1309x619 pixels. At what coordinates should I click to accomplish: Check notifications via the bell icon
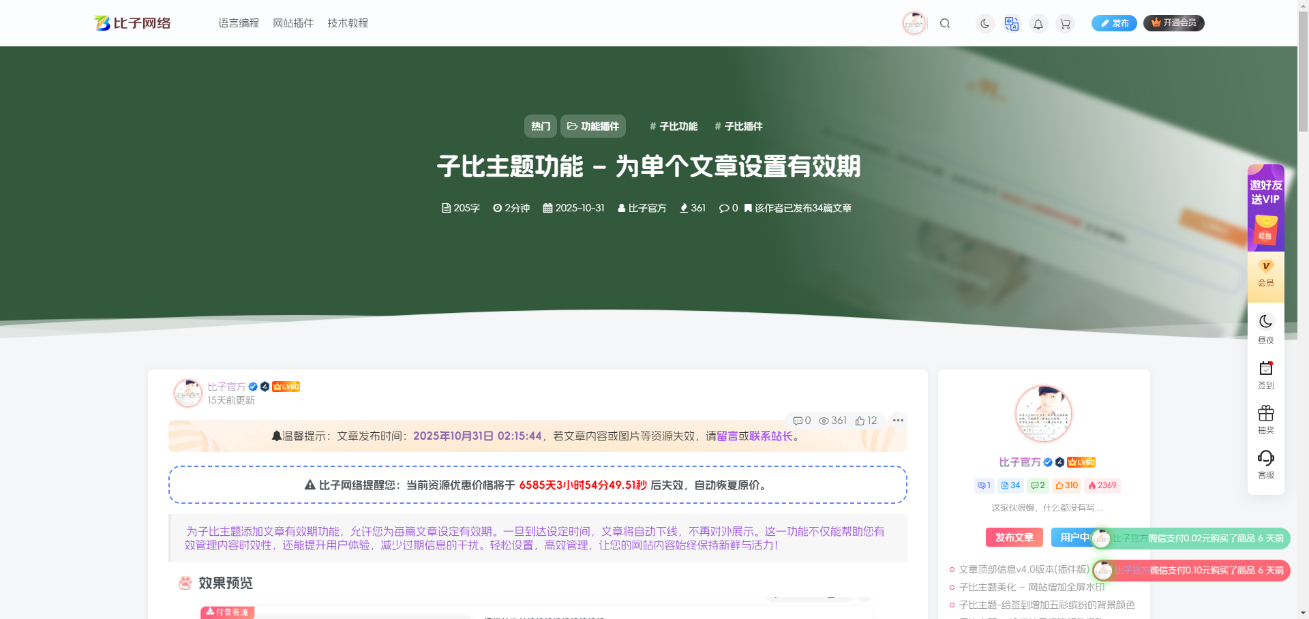point(1038,23)
